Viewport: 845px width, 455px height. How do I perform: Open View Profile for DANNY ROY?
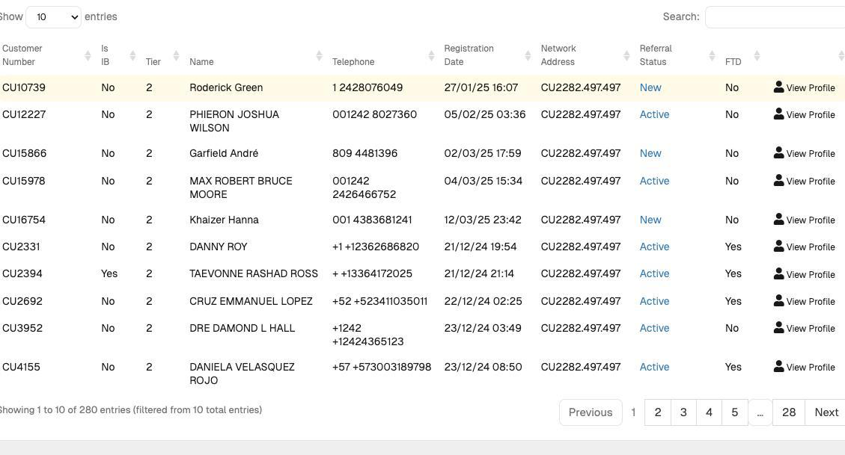804,247
